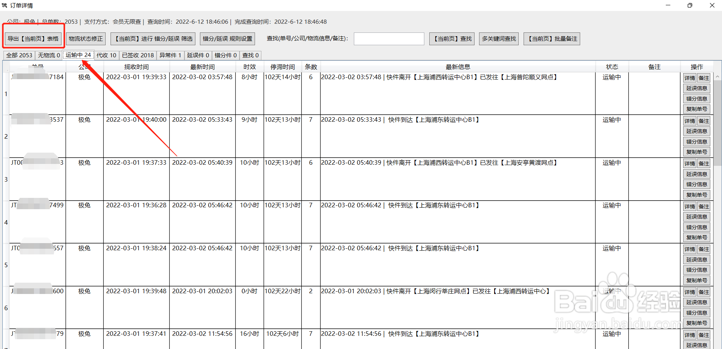Open 详情 for row 4
Image resolution: width=722 pixels, height=349 pixels.
coord(690,207)
